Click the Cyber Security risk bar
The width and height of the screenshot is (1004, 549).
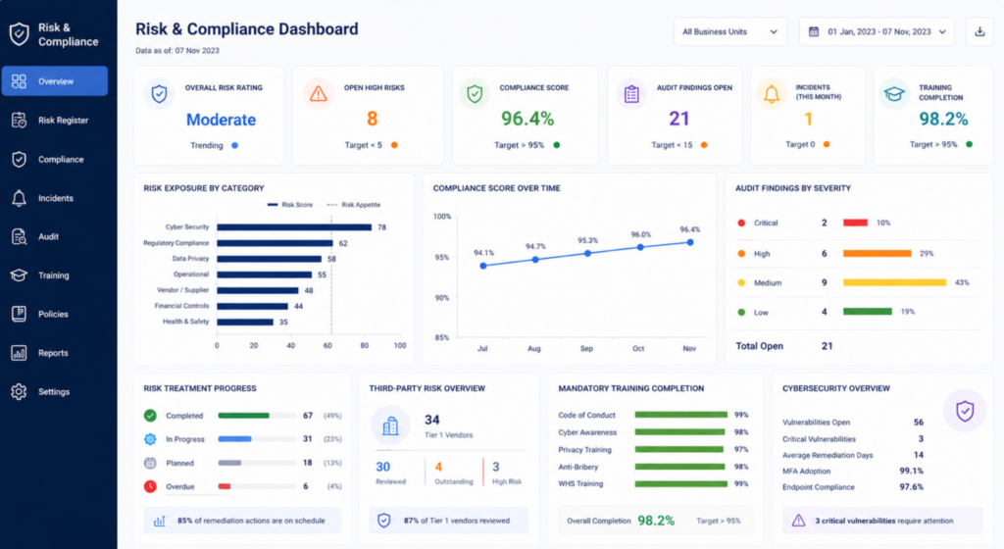pyautogui.click(x=294, y=227)
